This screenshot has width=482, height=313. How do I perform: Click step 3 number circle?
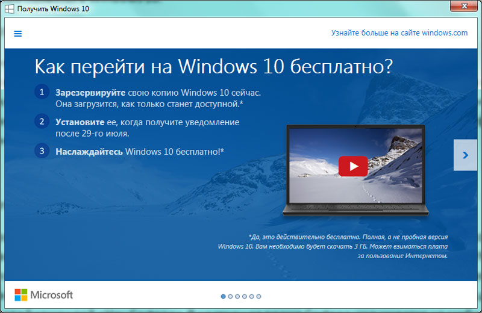tap(42, 151)
